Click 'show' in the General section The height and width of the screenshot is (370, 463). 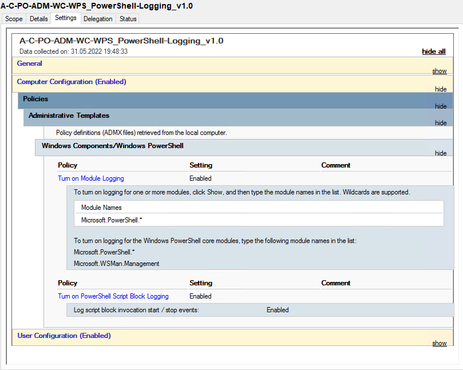coord(440,71)
